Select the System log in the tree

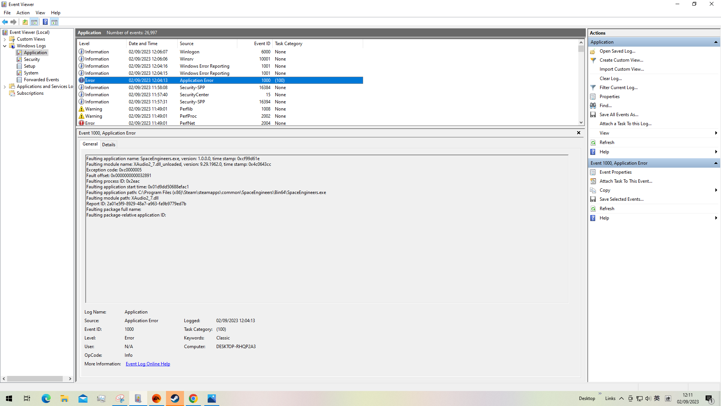pyautogui.click(x=31, y=73)
